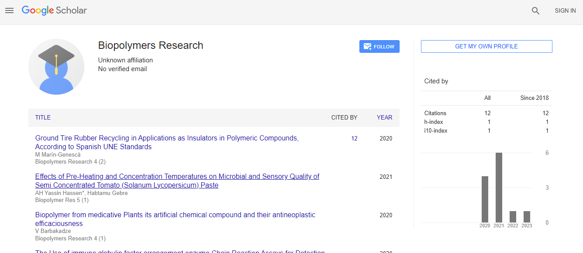
Task: Click the Google Scholar logo
Action: [54, 10]
